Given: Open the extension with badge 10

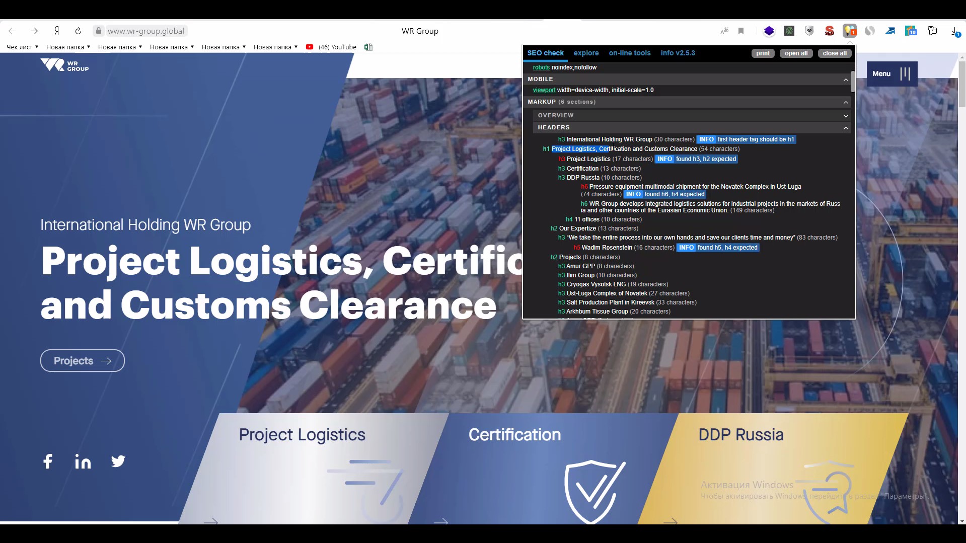Looking at the screenshot, I should tap(911, 31).
